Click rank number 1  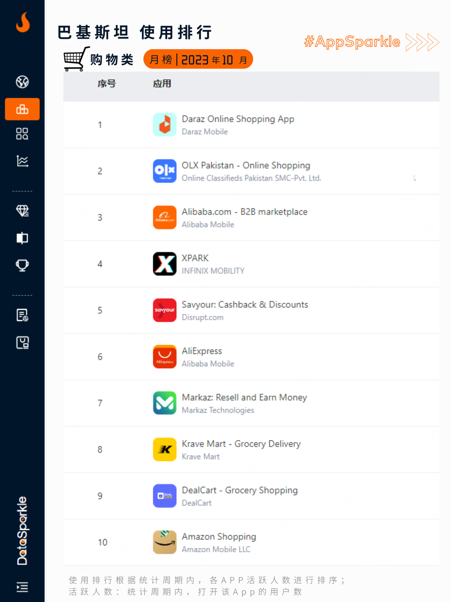(x=100, y=125)
